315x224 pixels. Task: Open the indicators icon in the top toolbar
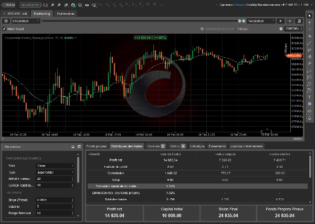[x=80, y=5]
